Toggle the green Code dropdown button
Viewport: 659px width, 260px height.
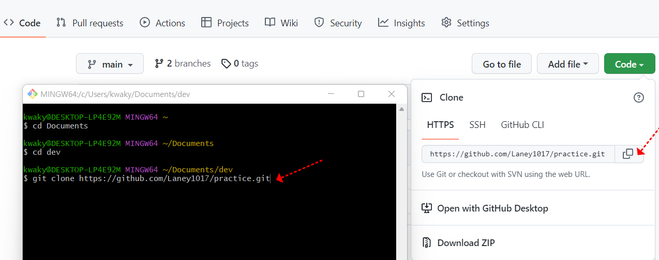pos(630,64)
